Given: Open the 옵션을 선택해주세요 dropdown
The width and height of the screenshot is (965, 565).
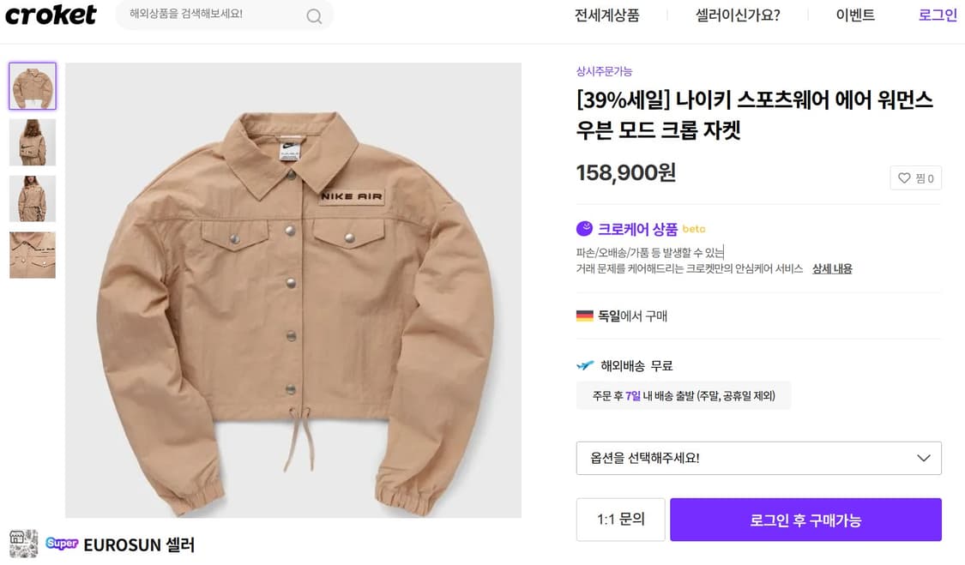Looking at the screenshot, I should tap(758, 459).
